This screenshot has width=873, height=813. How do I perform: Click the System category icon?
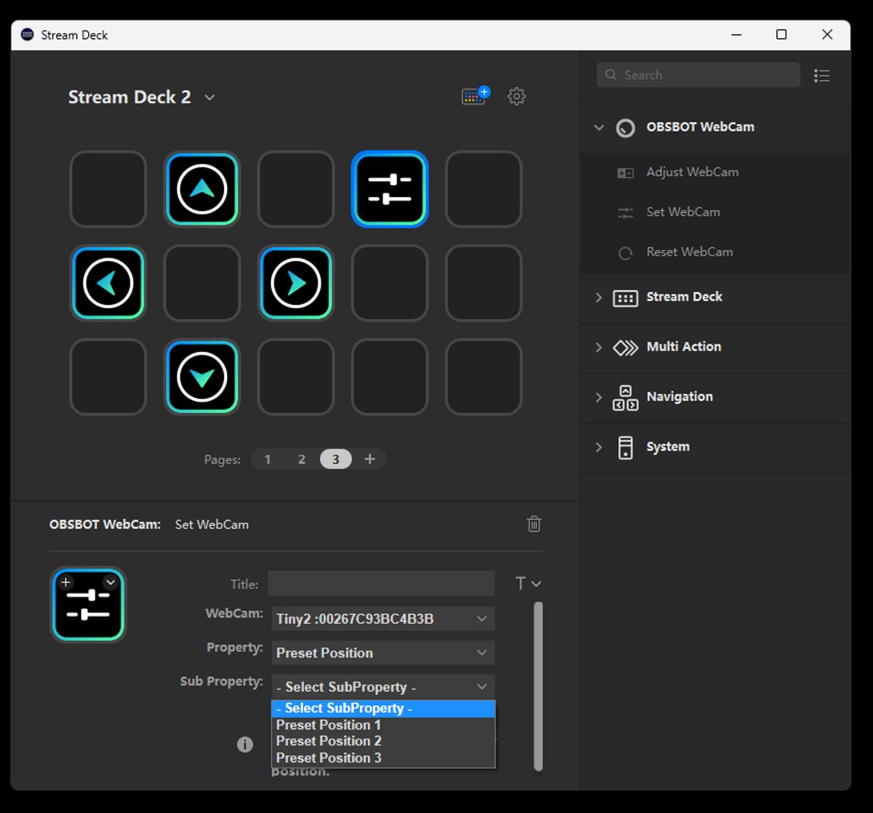(626, 447)
